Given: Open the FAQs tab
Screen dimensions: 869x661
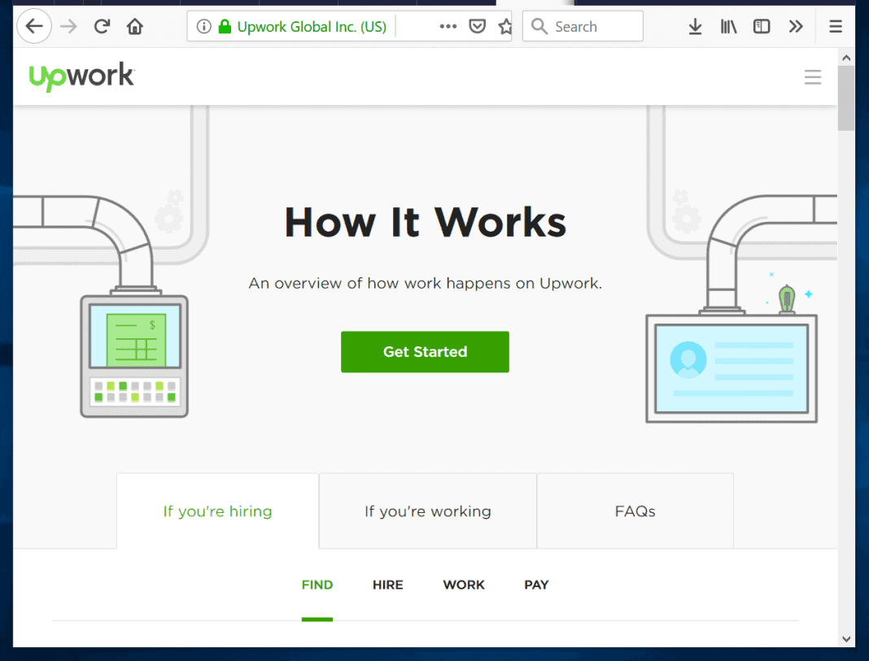Looking at the screenshot, I should click(635, 511).
